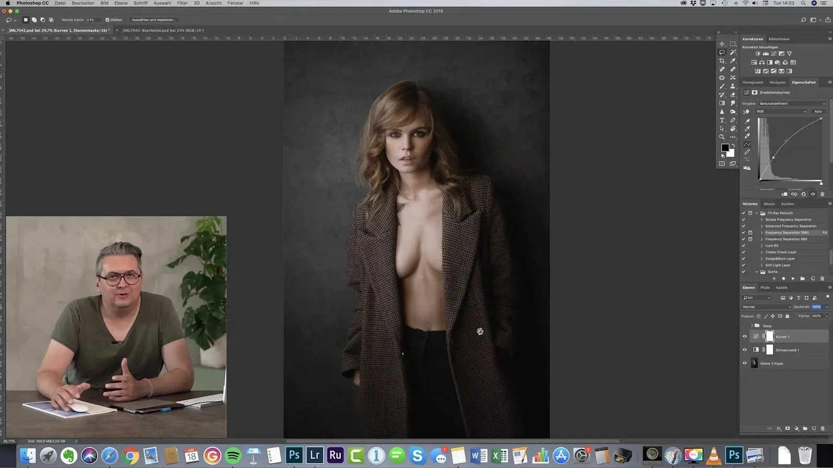This screenshot has height=468, width=833.
Task: Toggle visibility of Schwarzweiß 1 layer
Action: [745, 350]
